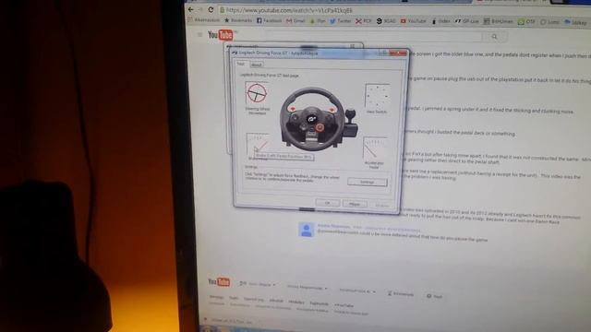Click the Brake Pedal position graph
Image resolution: width=591 pixels, height=332 pixels.
pyautogui.click(x=258, y=144)
